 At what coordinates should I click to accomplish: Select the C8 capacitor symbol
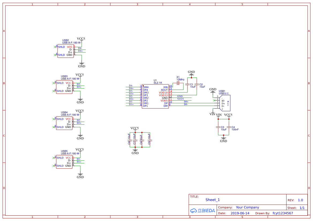click(x=130, y=140)
